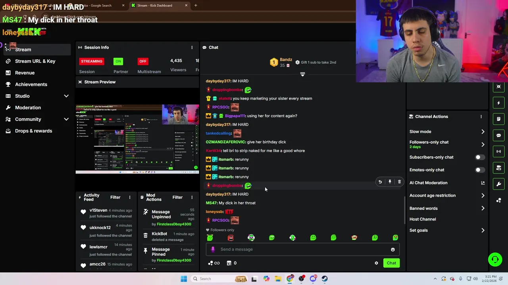Select Stream in the sidebar
The image size is (508, 285).
[x=37, y=50]
